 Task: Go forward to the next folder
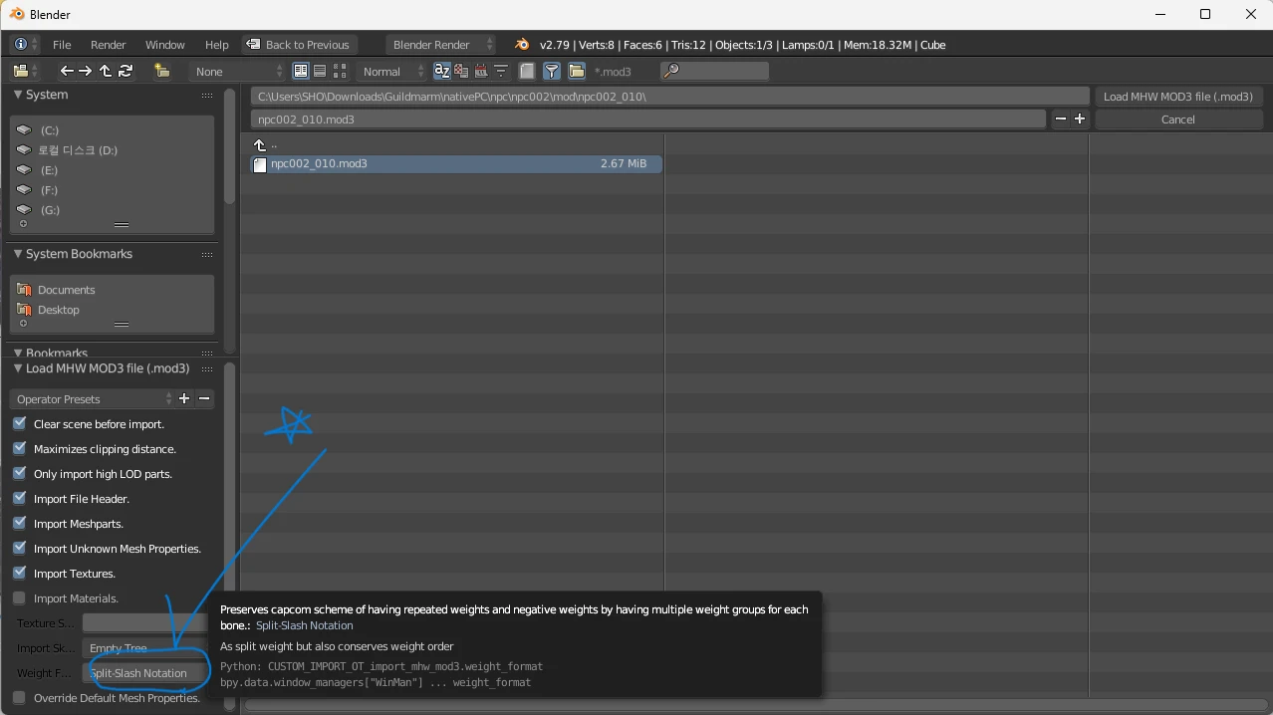point(86,71)
